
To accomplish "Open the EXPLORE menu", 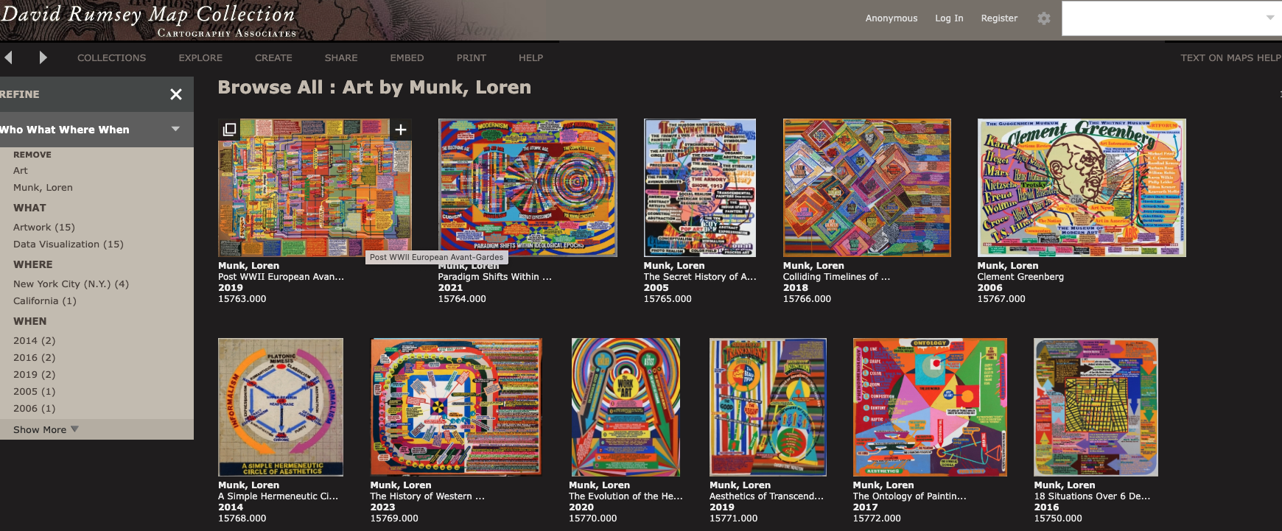I will 200,57.
